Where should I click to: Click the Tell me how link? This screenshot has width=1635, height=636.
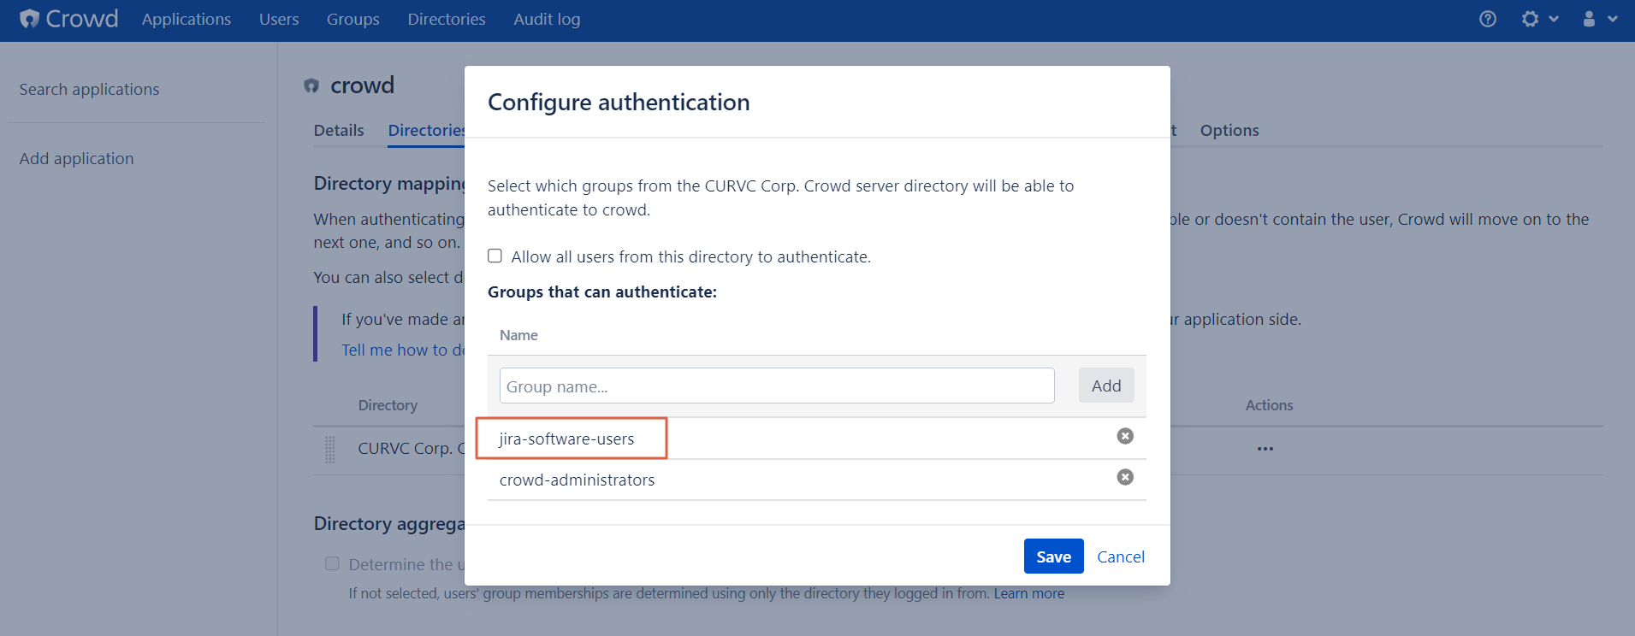click(x=403, y=350)
